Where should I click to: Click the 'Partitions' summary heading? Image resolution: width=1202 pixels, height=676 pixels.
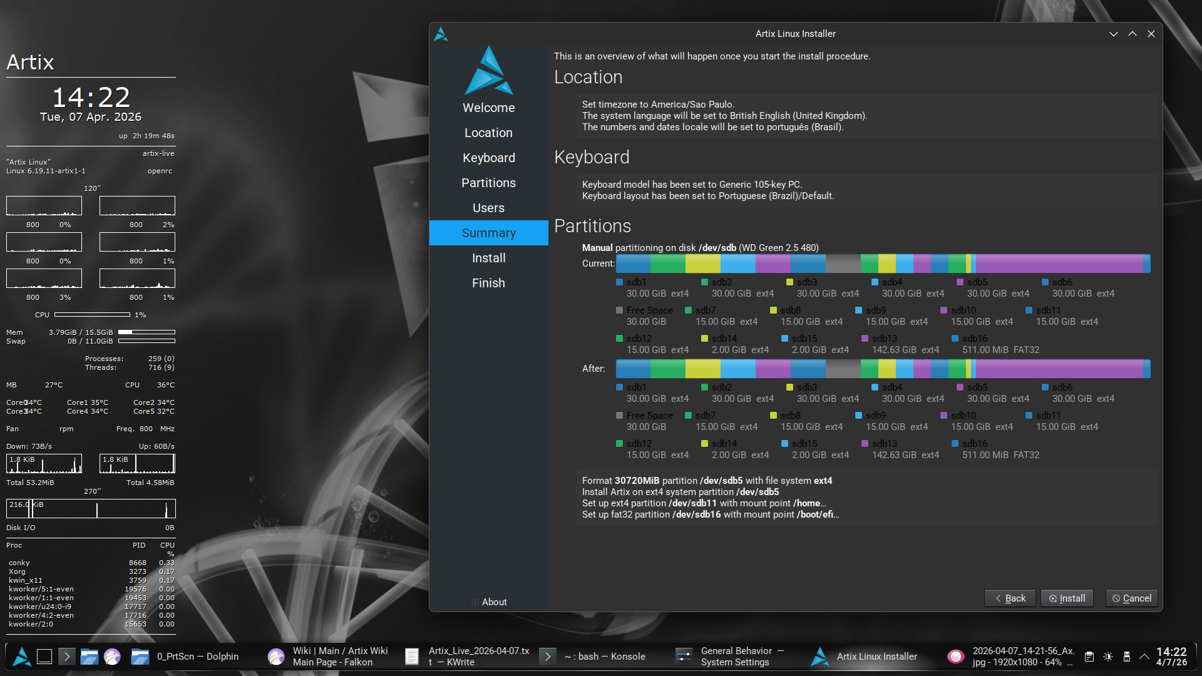[593, 226]
